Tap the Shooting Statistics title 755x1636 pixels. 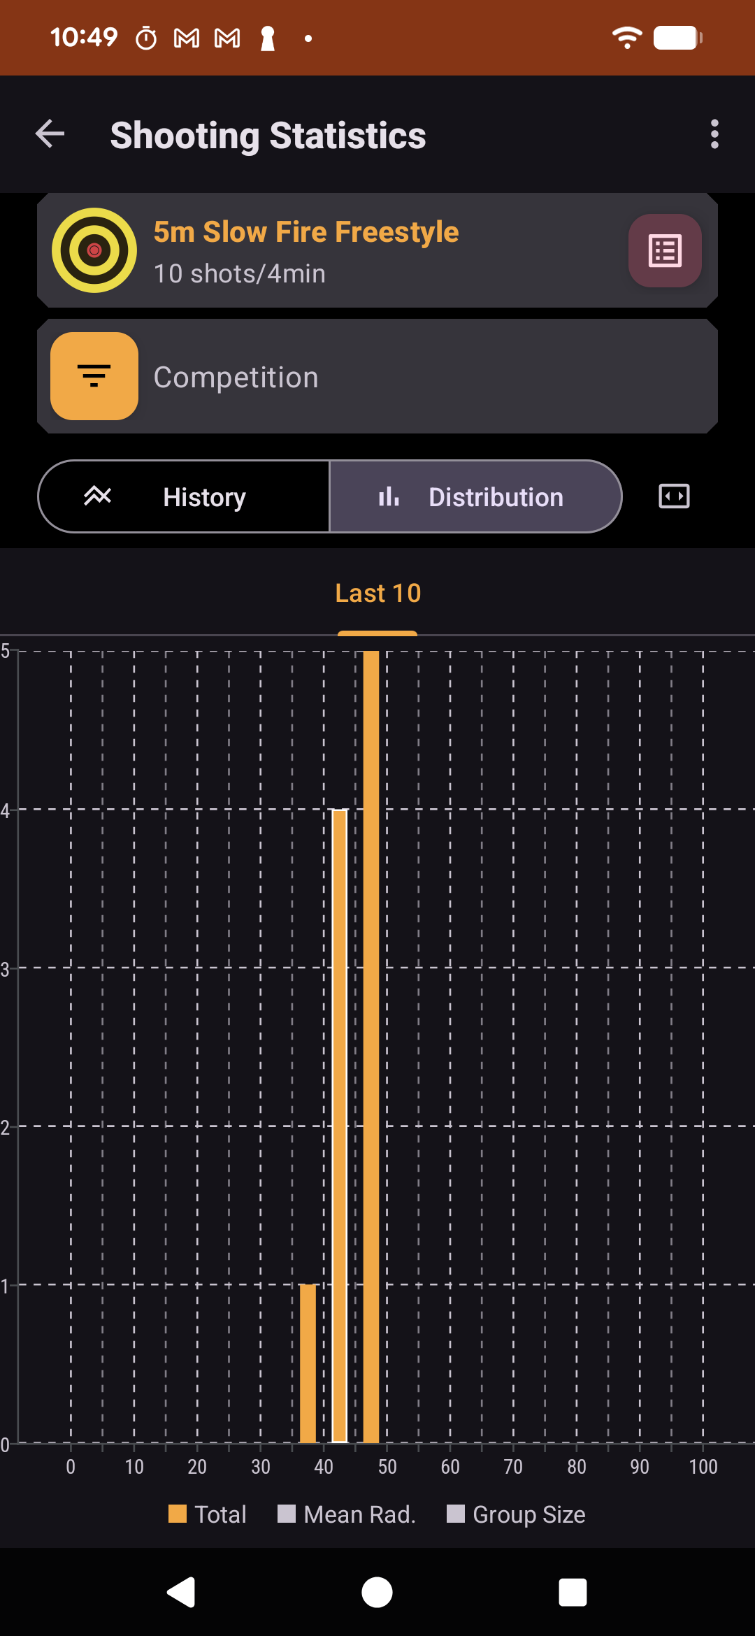[268, 135]
